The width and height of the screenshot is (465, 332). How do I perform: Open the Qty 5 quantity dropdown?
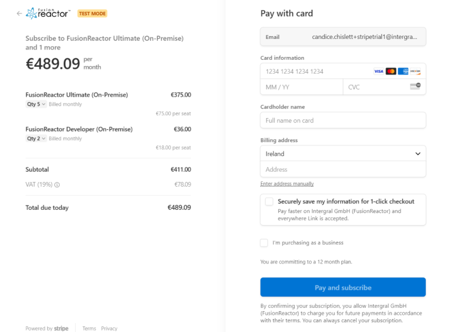[x=36, y=104]
